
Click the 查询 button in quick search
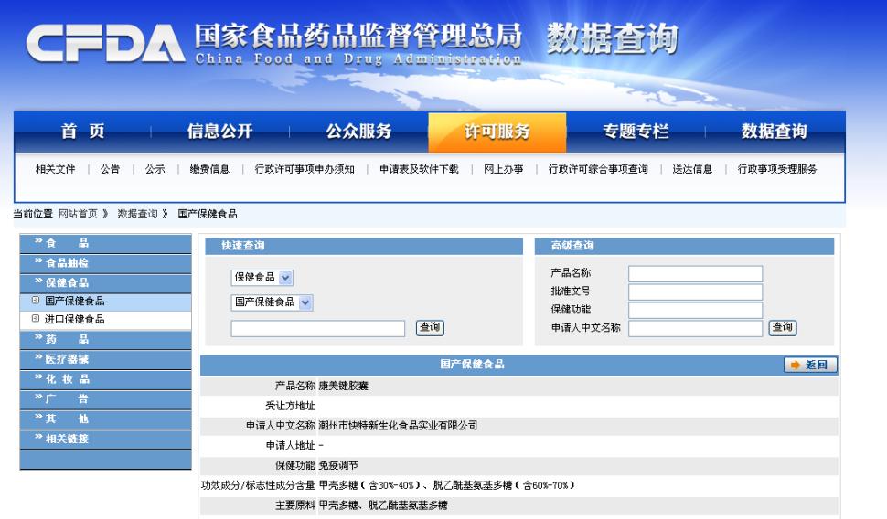click(430, 328)
